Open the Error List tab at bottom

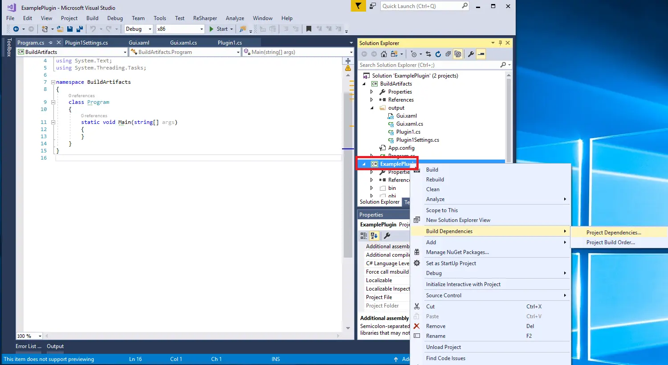29,346
